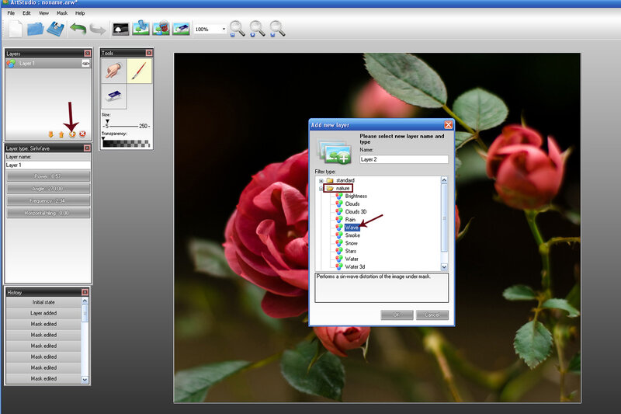
Task: Select the Clouds 3D filter type
Action: (356, 212)
